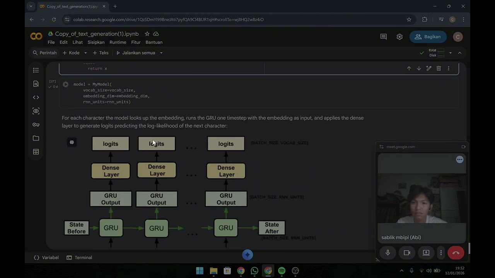495x278 pixels.
Task: End the call in Meet window
Action: pos(456,253)
